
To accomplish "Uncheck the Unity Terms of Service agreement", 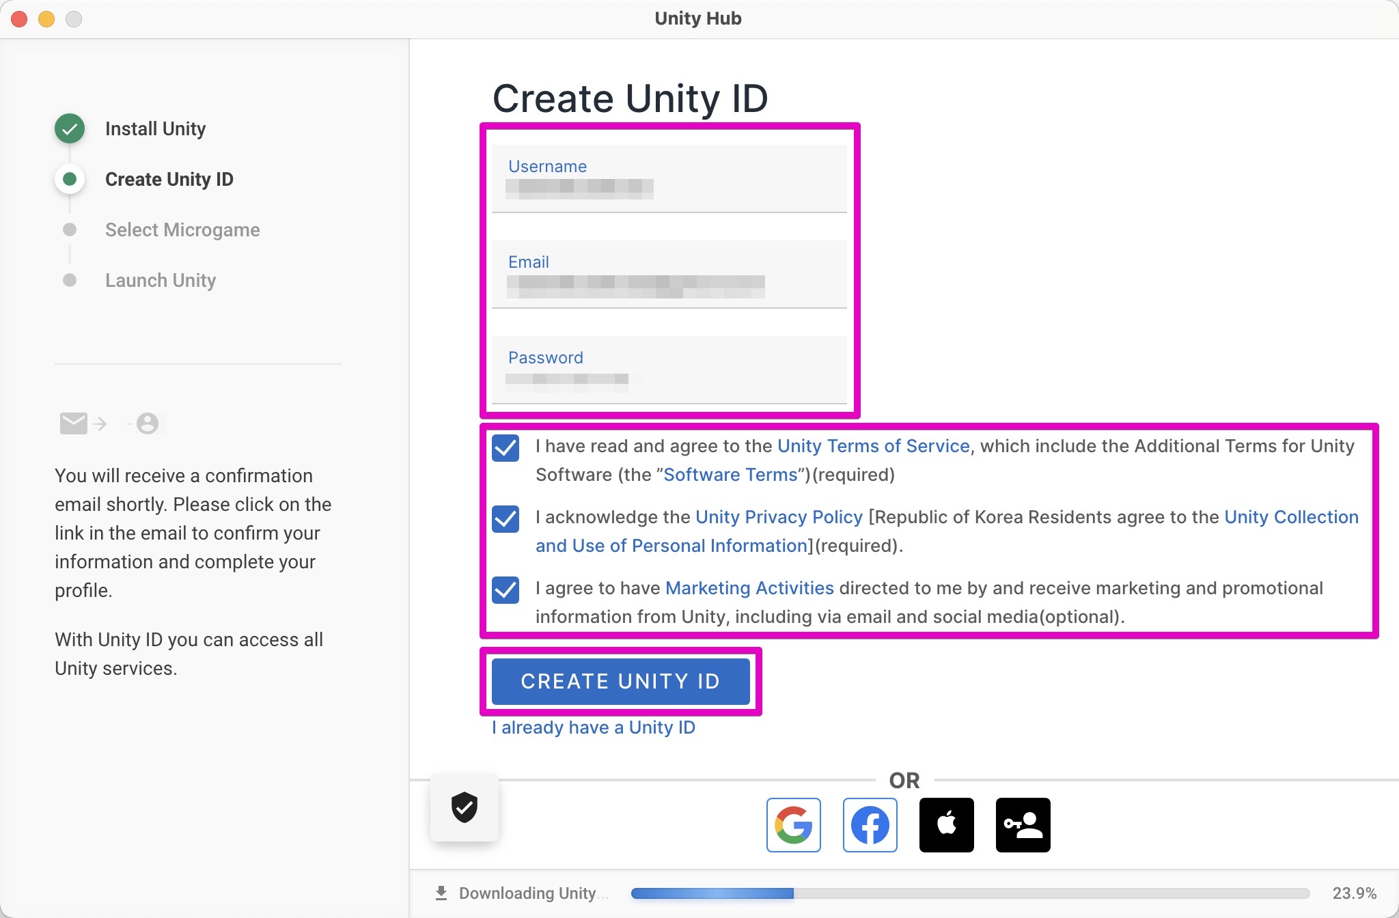I will (x=505, y=449).
